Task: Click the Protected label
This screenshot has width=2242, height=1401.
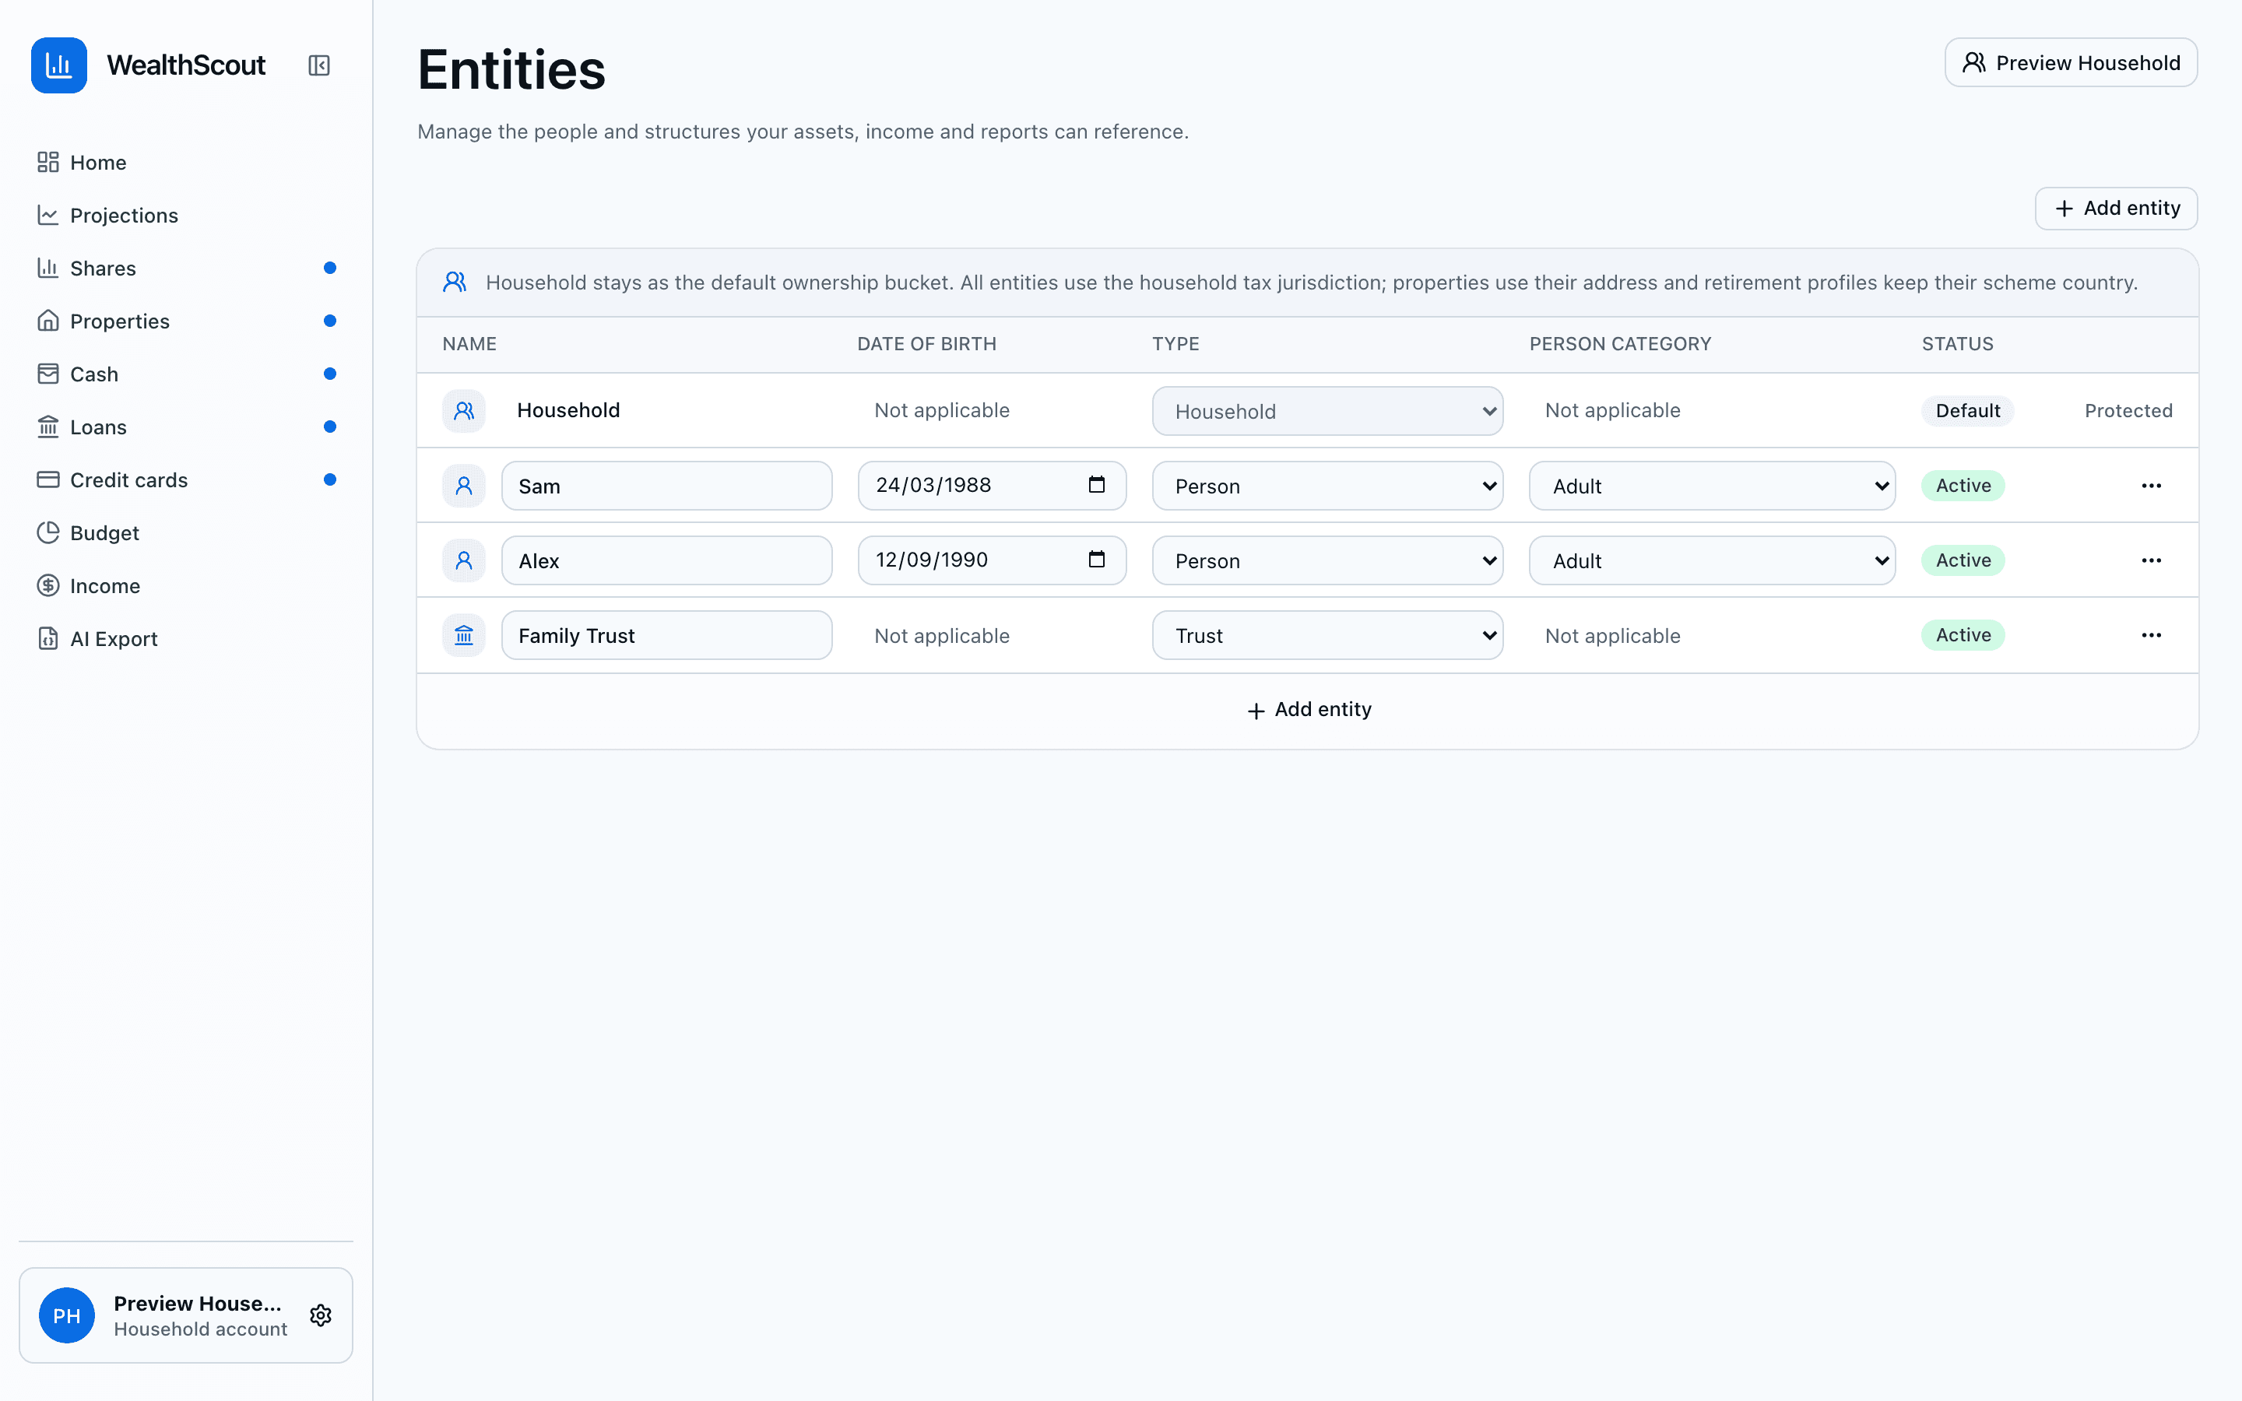Action: (2128, 410)
